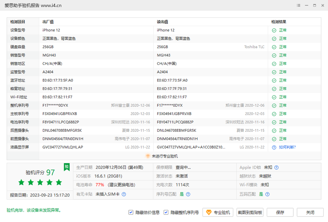Image resolution: width=328 pixels, height=222 pixels.
Task: Select 出厂值 bluetooth address E0:6D:17:73:5F:A0
Action: [58, 80]
